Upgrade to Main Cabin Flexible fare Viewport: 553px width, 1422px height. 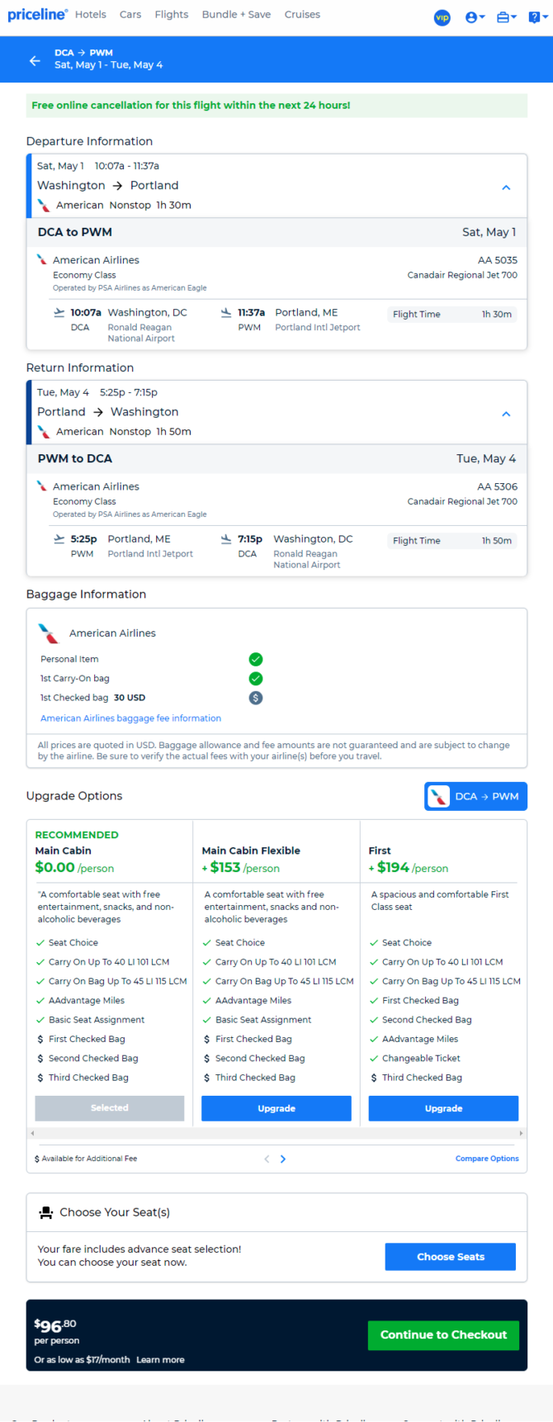[276, 1108]
